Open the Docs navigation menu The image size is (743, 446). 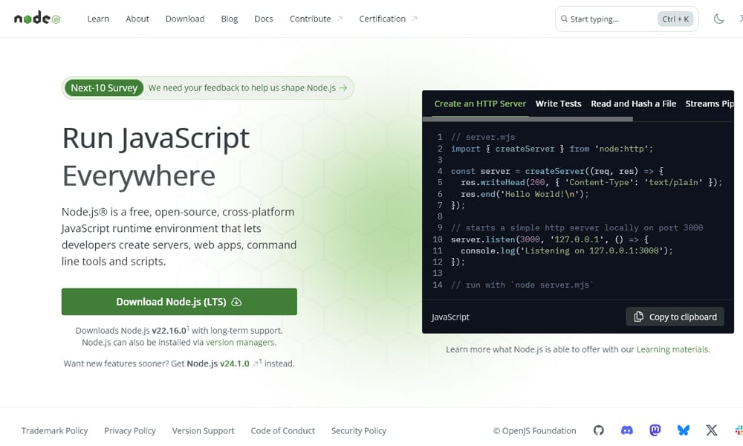tap(263, 19)
